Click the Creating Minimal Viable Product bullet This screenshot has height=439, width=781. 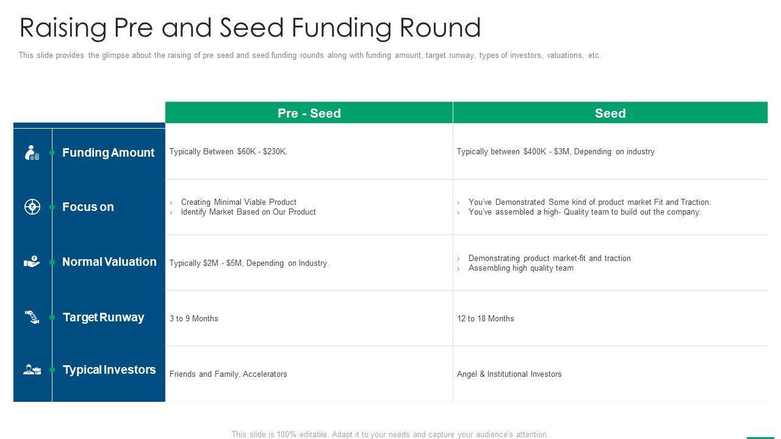click(238, 202)
